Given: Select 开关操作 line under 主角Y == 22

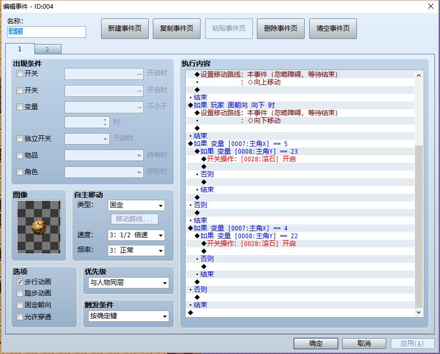Looking at the screenshot, I should pyautogui.click(x=300, y=243).
